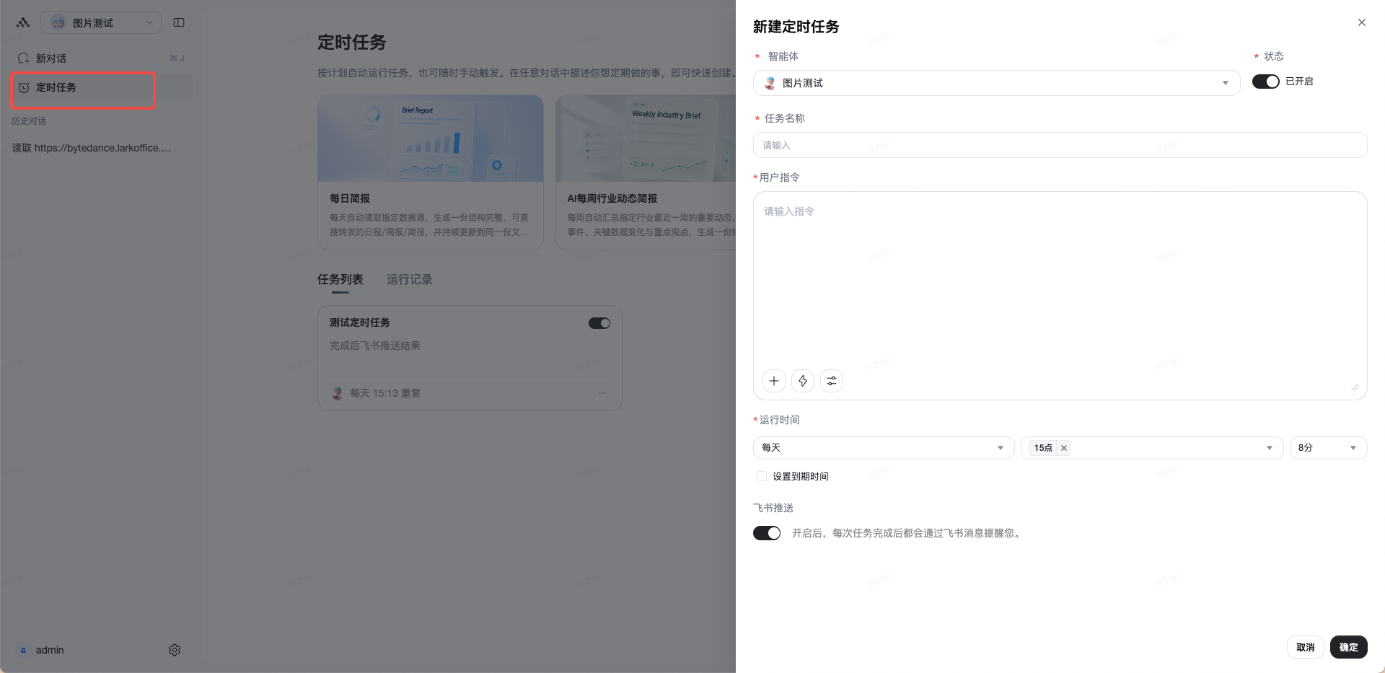Image resolution: width=1385 pixels, height=673 pixels.
Task: Expand the 每天 frequency dropdown
Action: tap(884, 448)
